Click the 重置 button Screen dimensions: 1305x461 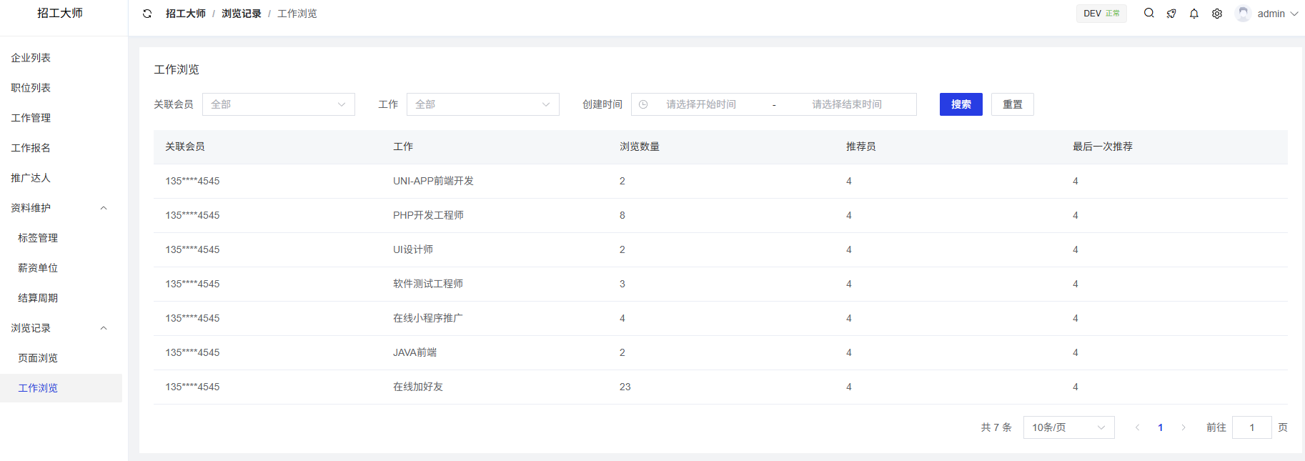[1012, 104]
